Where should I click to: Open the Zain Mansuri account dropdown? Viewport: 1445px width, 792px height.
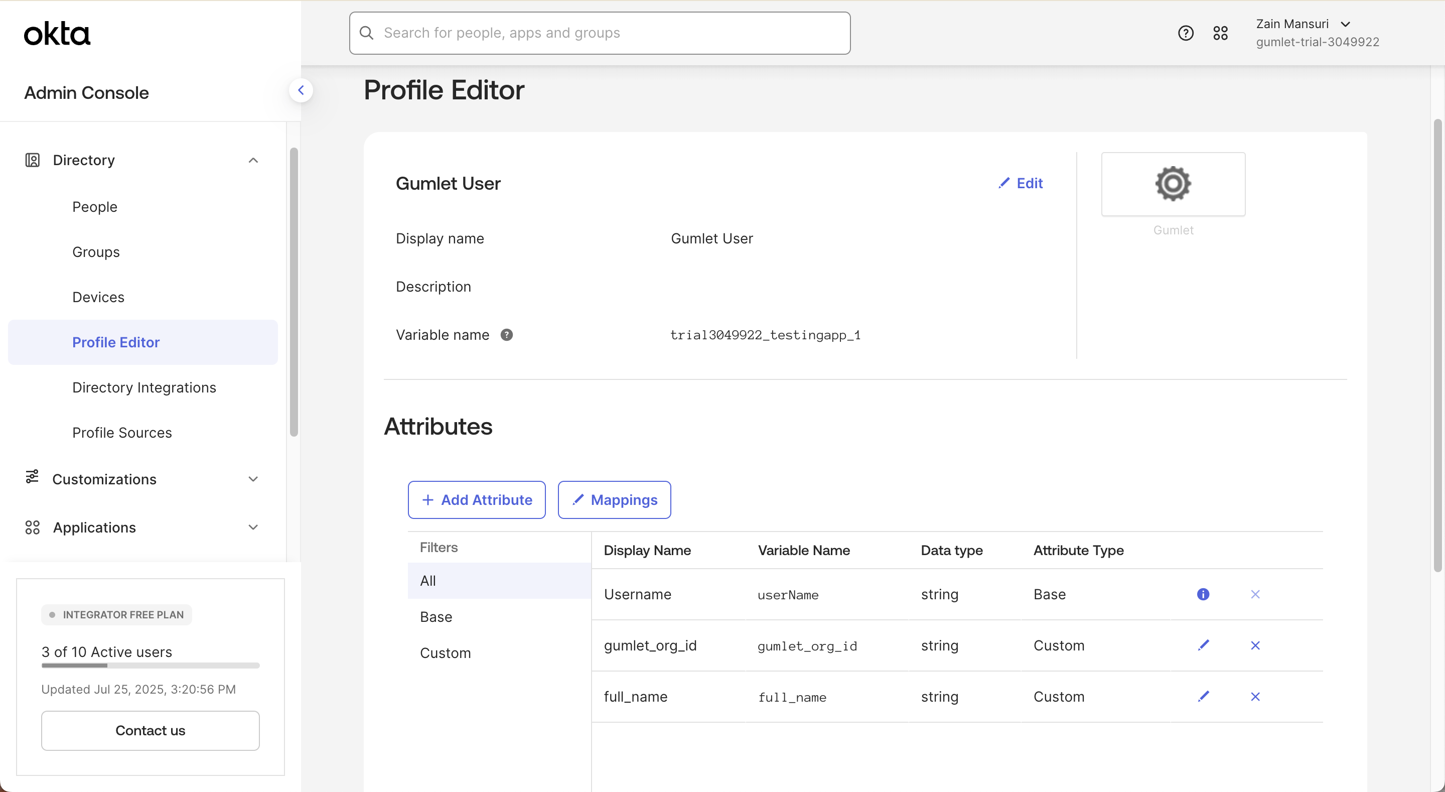point(1303,24)
